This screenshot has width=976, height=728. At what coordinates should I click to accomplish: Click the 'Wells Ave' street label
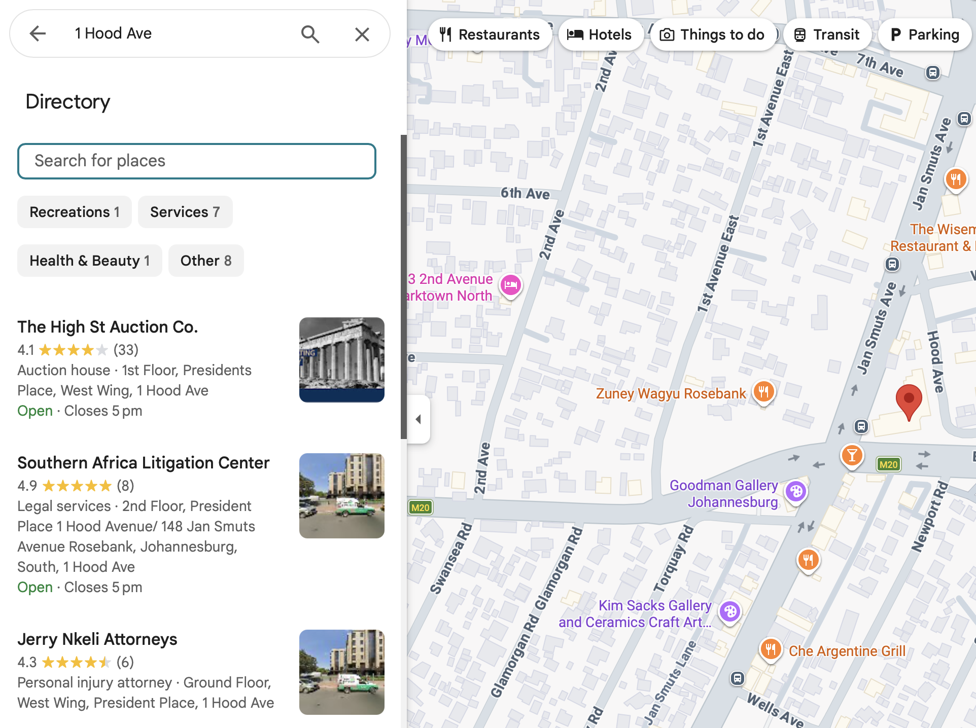pos(775,710)
